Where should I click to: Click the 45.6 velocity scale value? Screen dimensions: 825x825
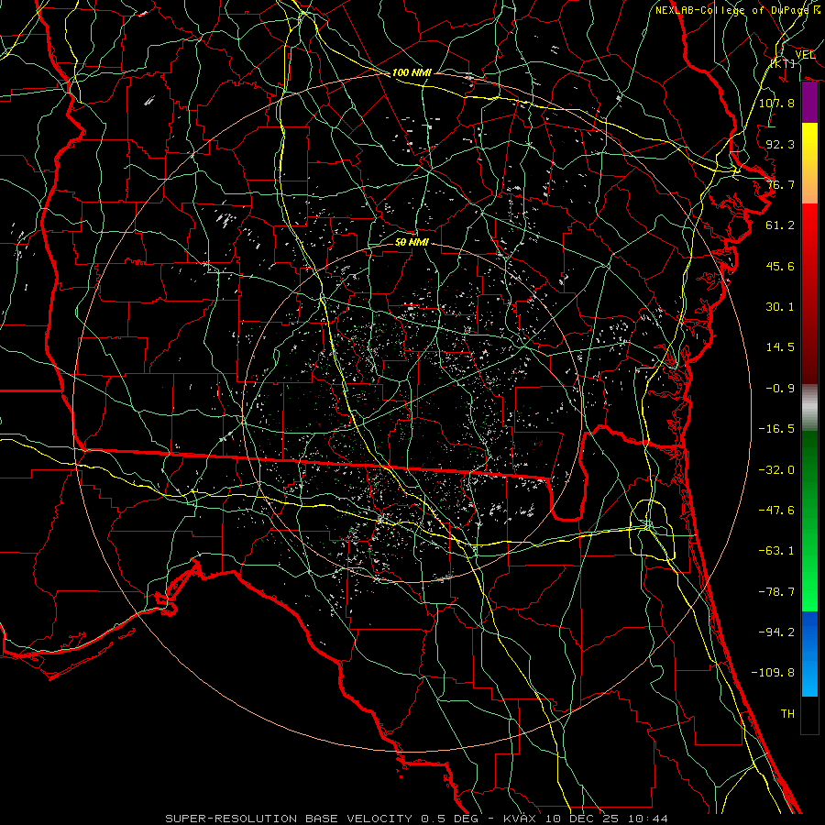pyautogui.click(x=780, y=266)
